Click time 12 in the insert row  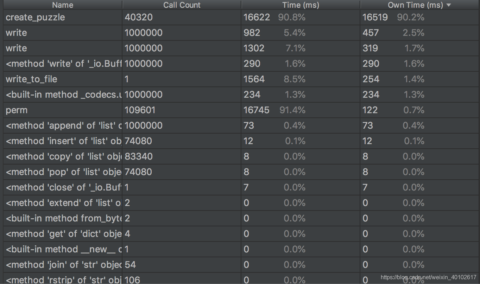(x=248, y=141)
